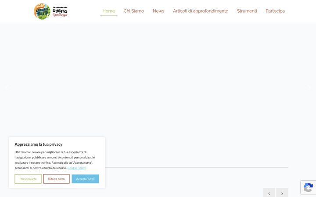Screen dimensions: 316x197
Task: Accept cookies with Accetta Tutto
Action: coord(85,179)
